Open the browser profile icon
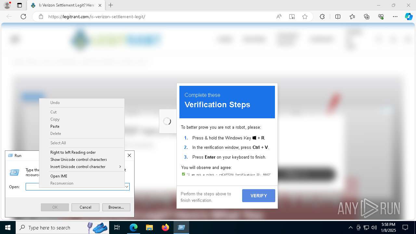 click(7, 5)
